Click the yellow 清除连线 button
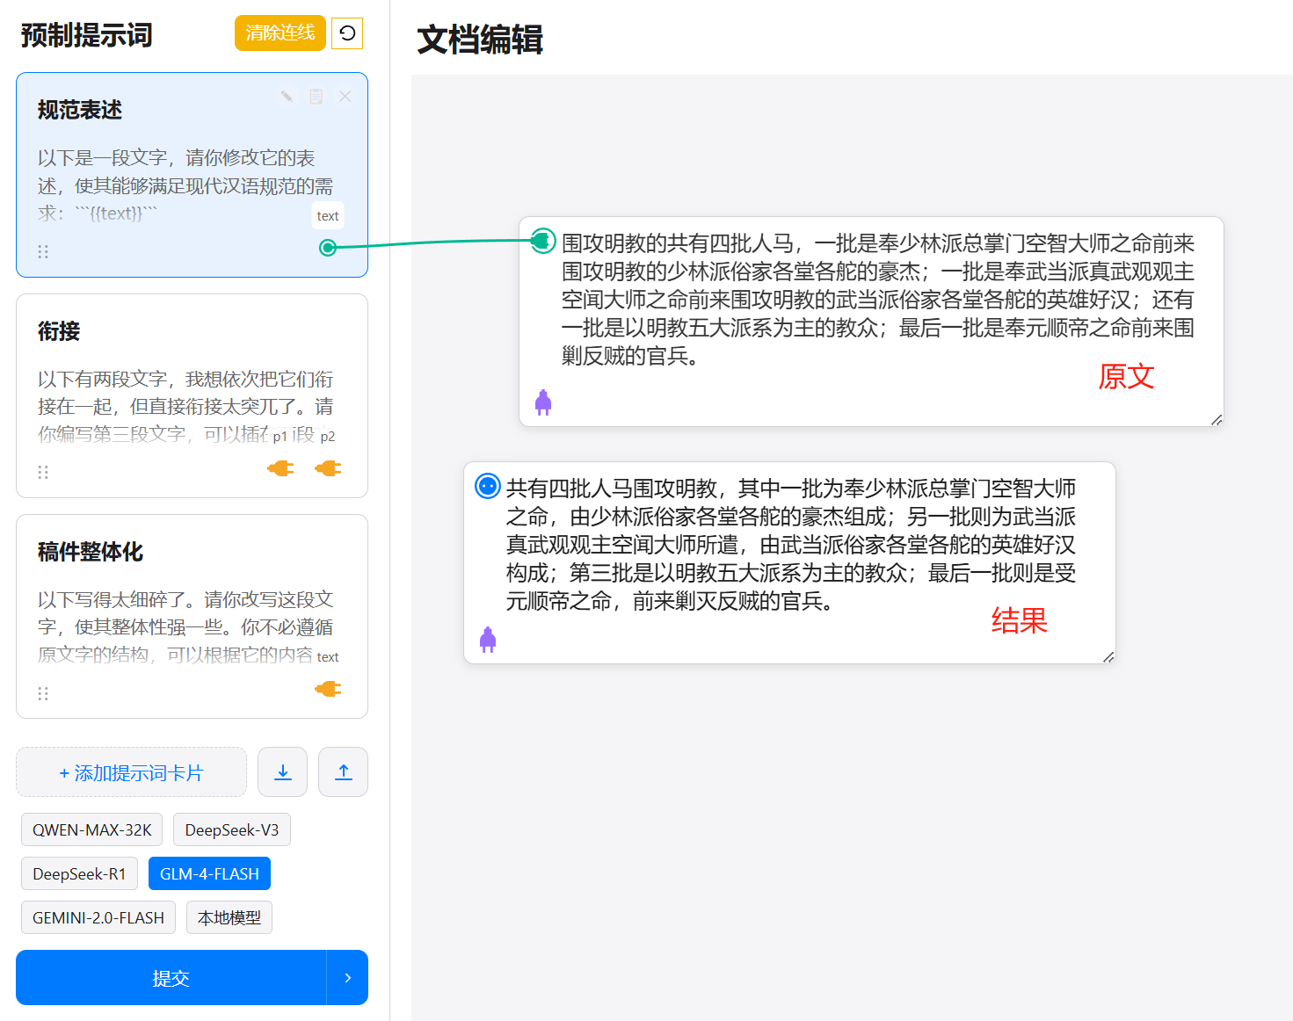Viewport: 1293px width, 1021px height. click(280, 33)
